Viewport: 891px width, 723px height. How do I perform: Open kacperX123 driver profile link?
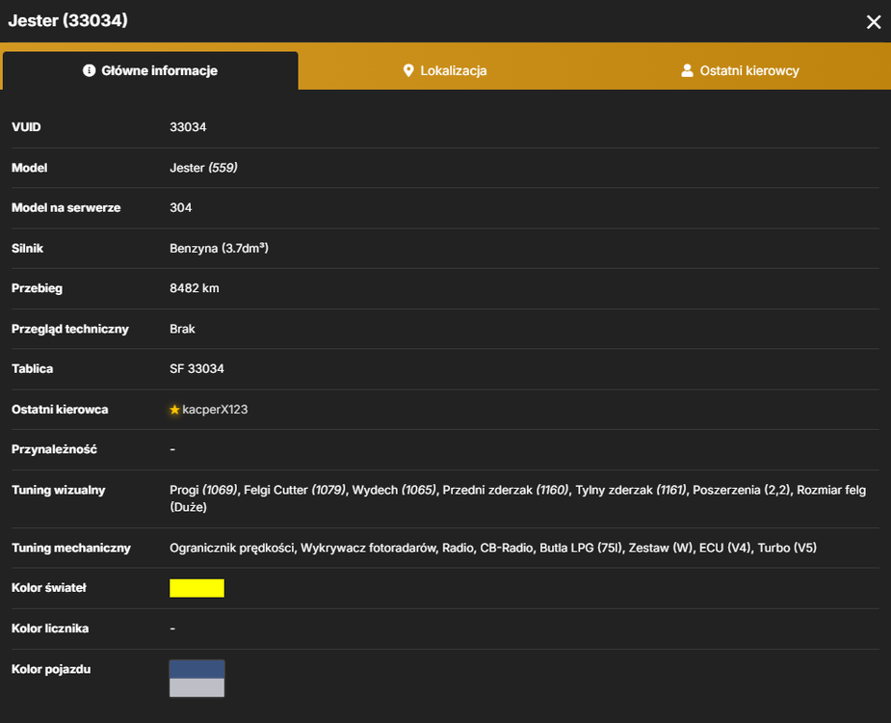[215, 410]
